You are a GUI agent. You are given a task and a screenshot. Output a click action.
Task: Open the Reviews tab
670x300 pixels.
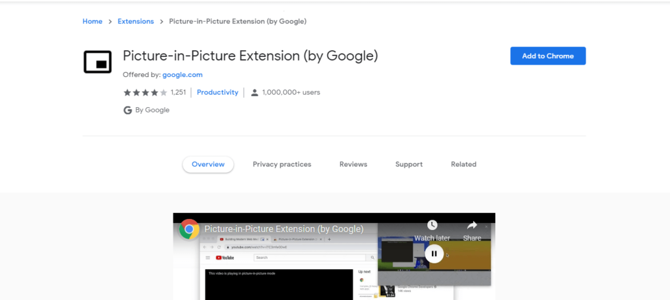click(x=353, y=164)
